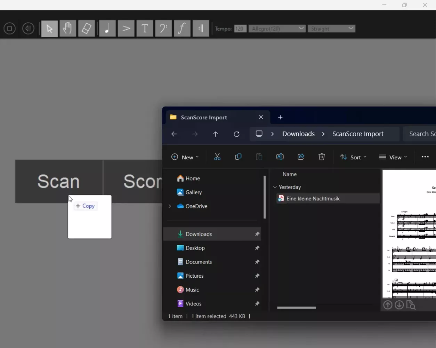This screenshot has width=436, height=348.
Task: Unpin Music using its pin icon
Action: pyautogui.click(x=257, y=290)
